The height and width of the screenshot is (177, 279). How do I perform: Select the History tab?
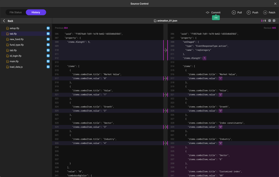[x=36, y=13]
